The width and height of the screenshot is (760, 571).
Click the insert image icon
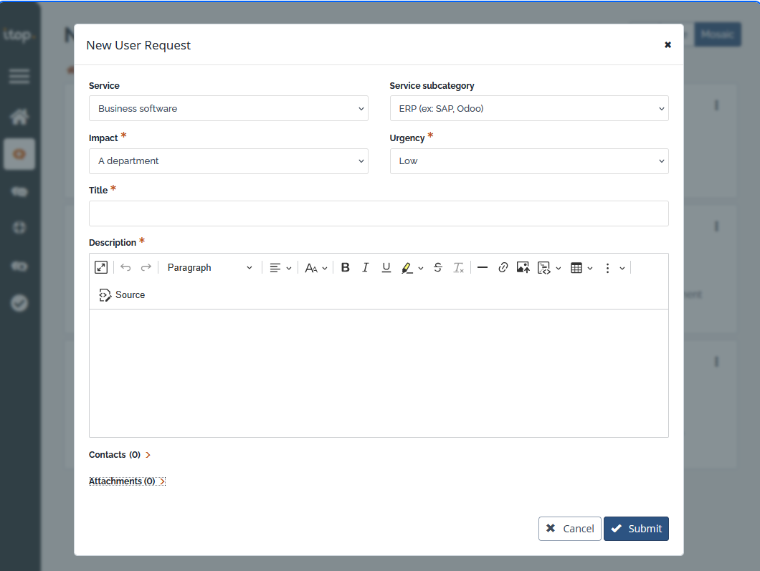coord(523,267)
